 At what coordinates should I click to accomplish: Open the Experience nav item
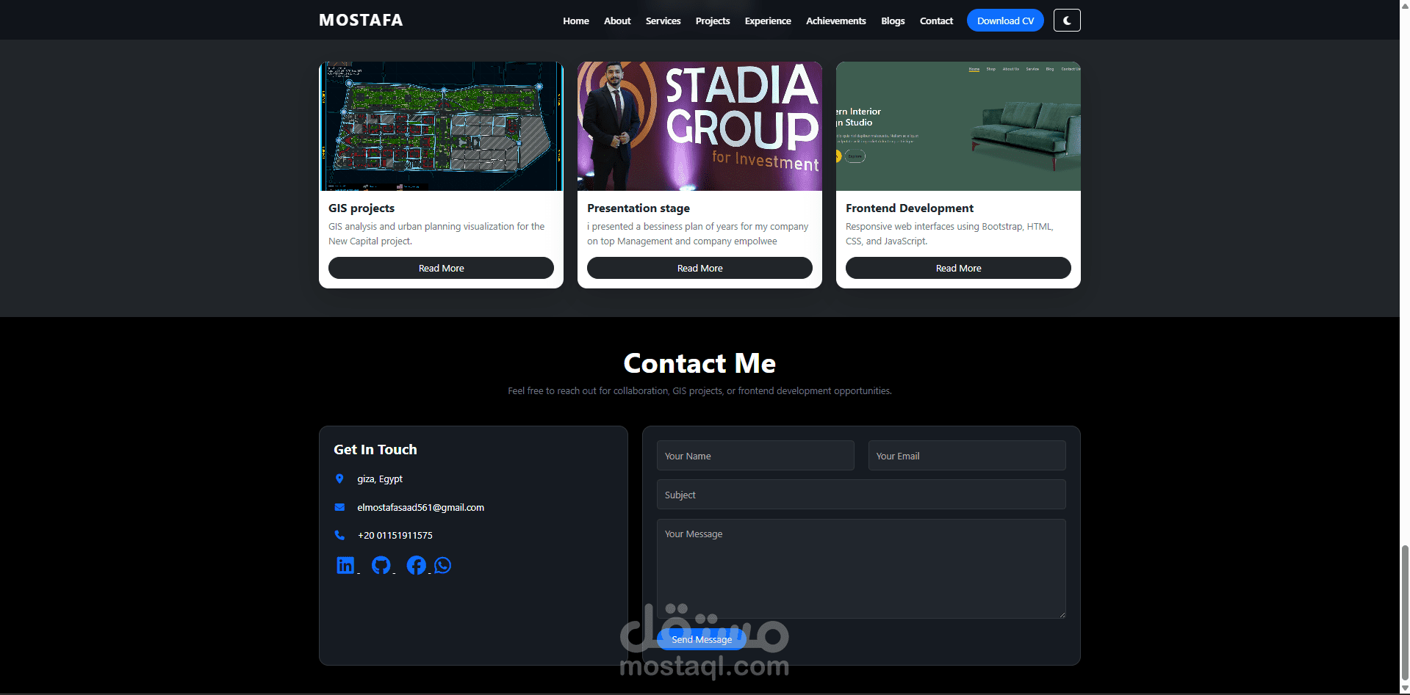tap(768, 21)
